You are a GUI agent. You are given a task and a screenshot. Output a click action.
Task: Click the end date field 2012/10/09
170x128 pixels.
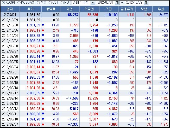(x=134, y=3)
